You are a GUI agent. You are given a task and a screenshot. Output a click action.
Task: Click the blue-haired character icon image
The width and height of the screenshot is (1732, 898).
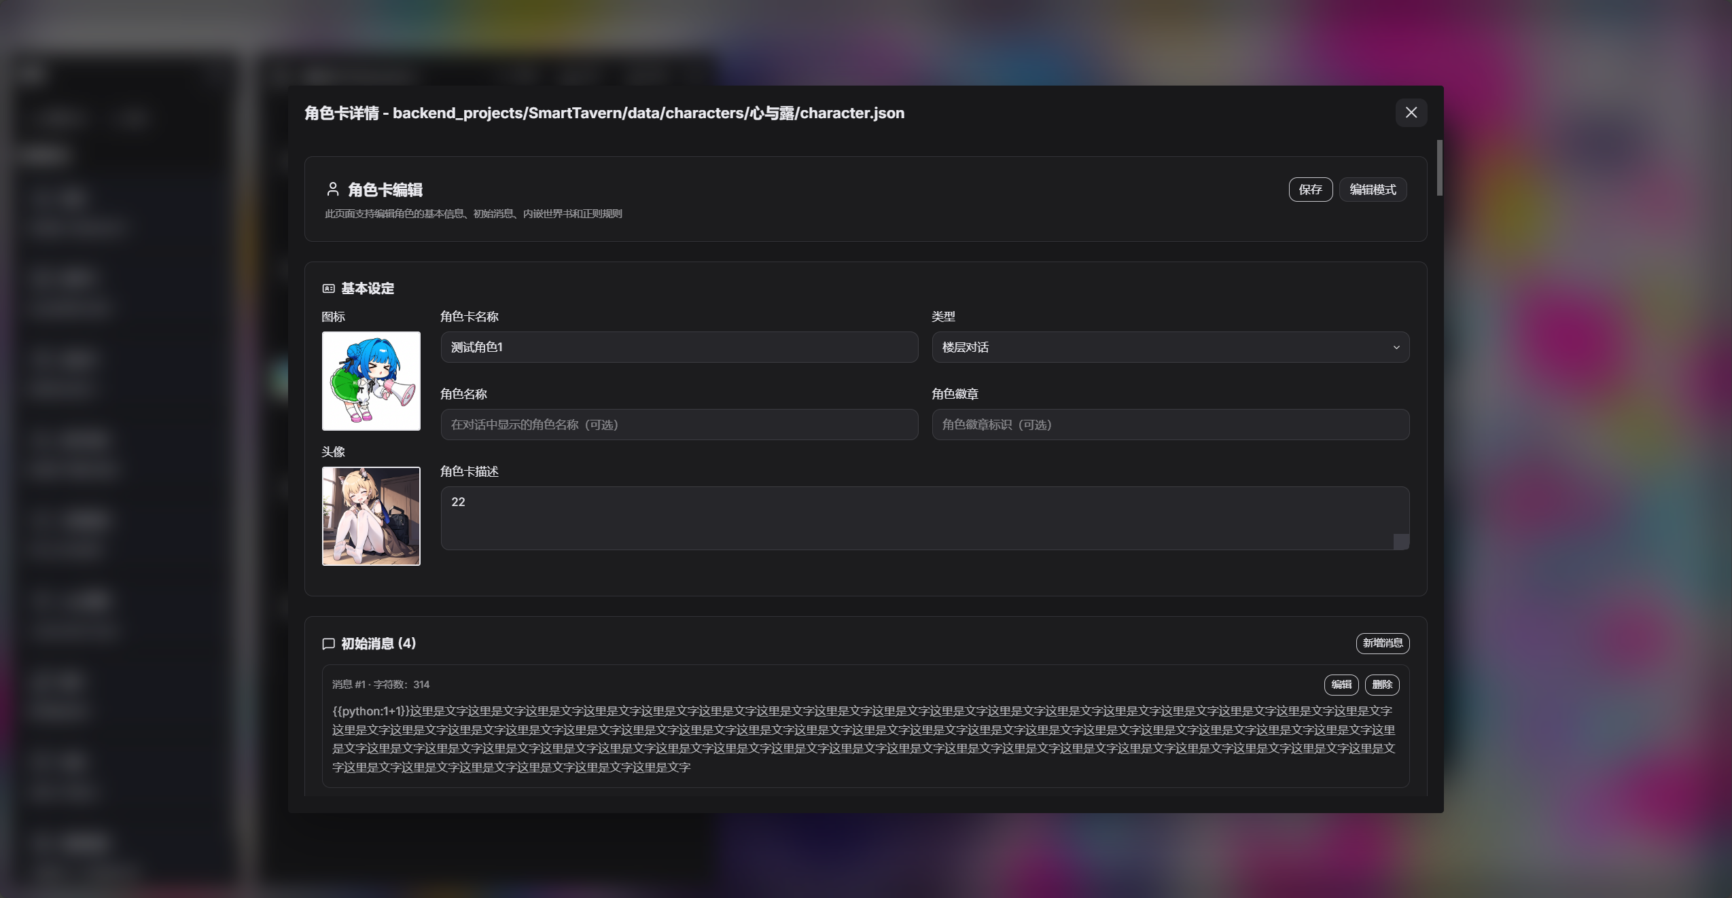tap(371, 381)
